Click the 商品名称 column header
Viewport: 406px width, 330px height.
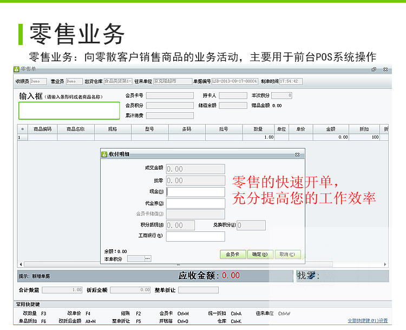pyautogui.click(x=76, y=130)
